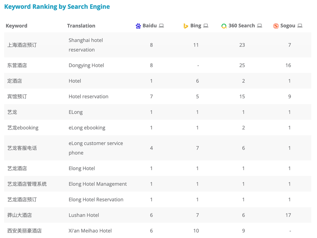Click translation 'Dongying Hotel'

86,65
